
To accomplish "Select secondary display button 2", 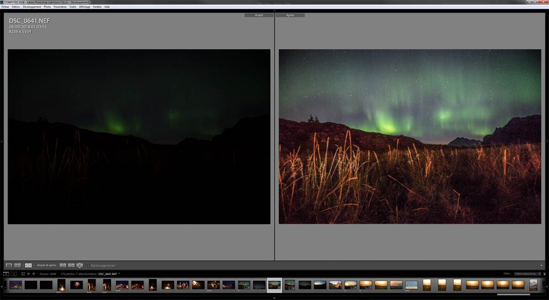I will (x=14, y=274).
